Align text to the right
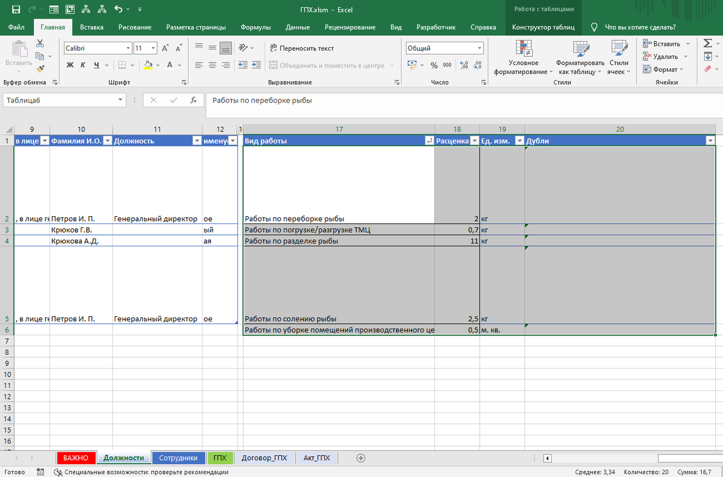The image size is (723, 477). pyautogui.click(x=225, y=65)
